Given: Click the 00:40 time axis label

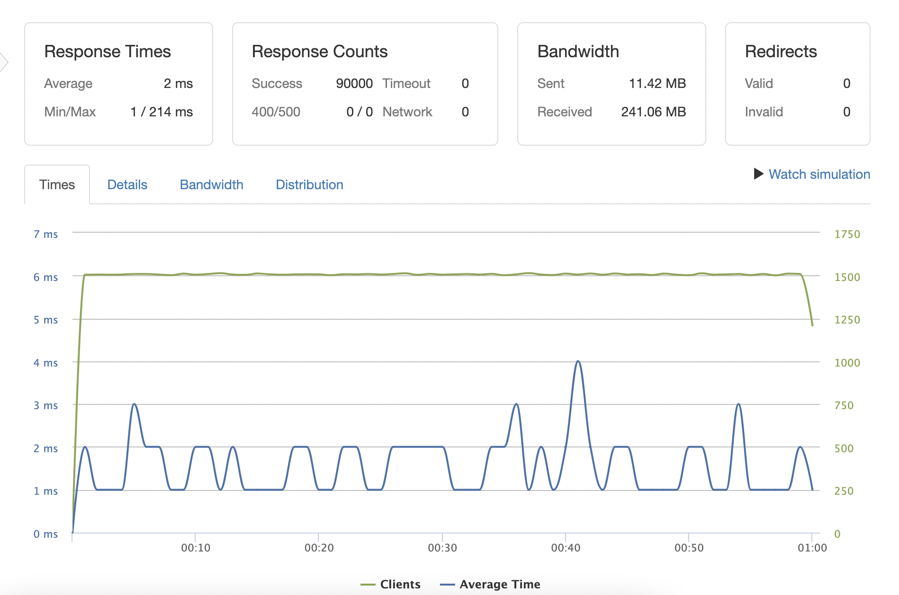Looking at the screenshot, I should tap(566, 548).
